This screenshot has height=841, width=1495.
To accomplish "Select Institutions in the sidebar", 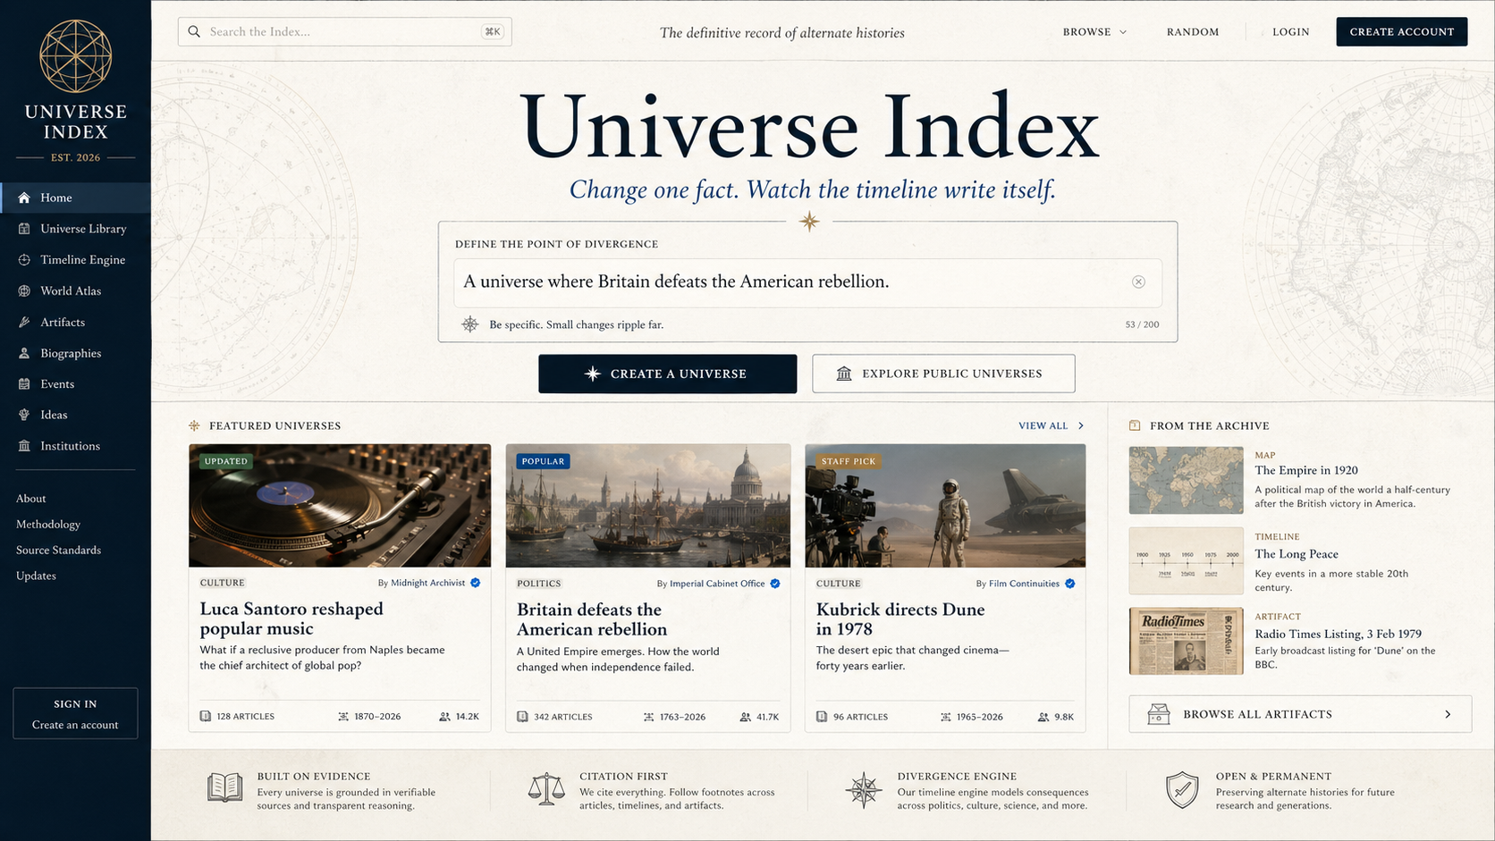I will click(x=70, y=446).
